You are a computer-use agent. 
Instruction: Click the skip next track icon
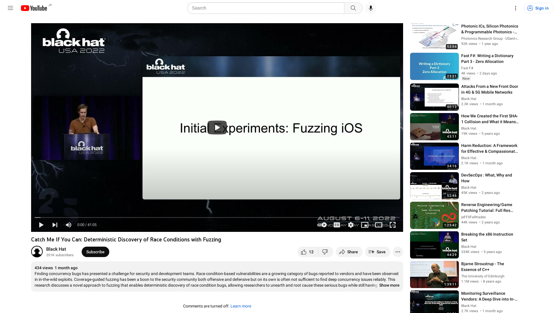[x=55, y=225]
